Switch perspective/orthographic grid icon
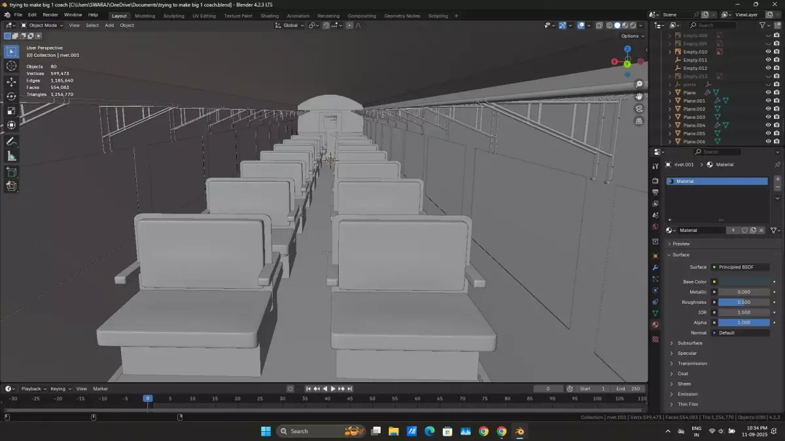The image size is (785, 441). (639, 122)
